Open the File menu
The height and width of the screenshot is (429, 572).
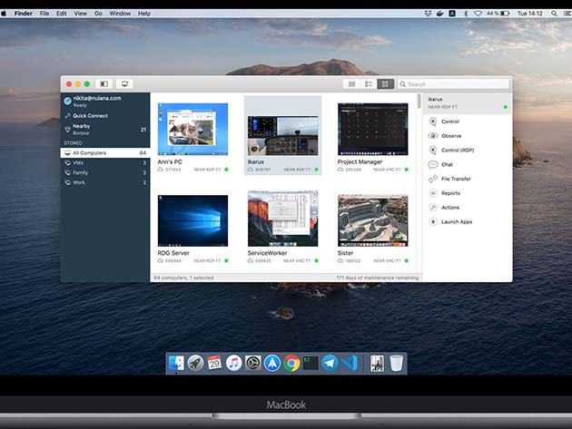pyautogui.click(x=44, y=14)
